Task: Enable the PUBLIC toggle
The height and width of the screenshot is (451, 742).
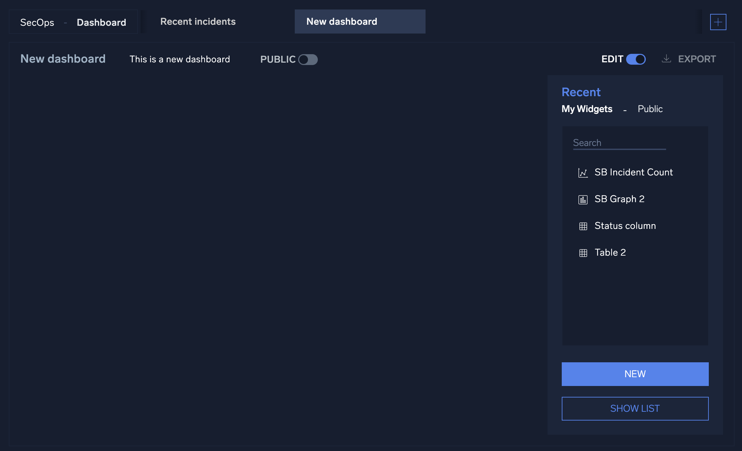Action: [x=308, y=59]
